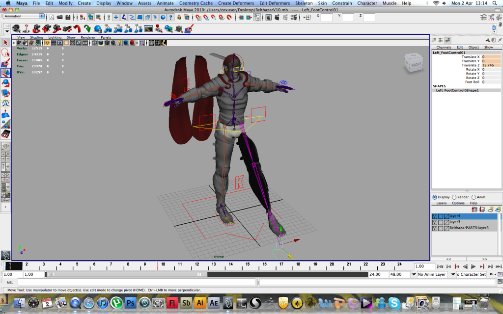Image resolution: width=503 pixels, height=314 pixels.
Task: Open Photoshop from the Dock
Action: (x=130, y=302)
